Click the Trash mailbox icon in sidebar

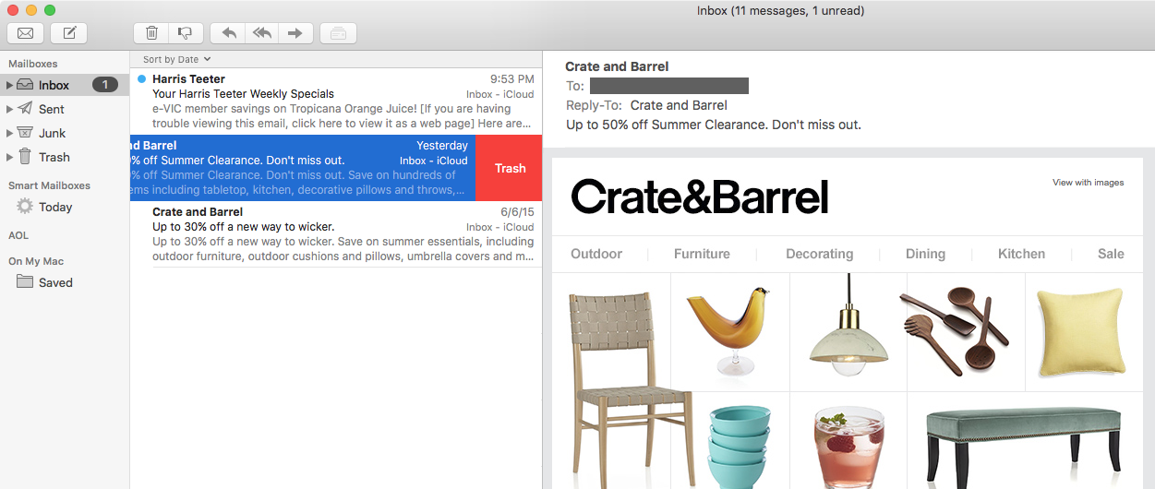pos(25,157)
